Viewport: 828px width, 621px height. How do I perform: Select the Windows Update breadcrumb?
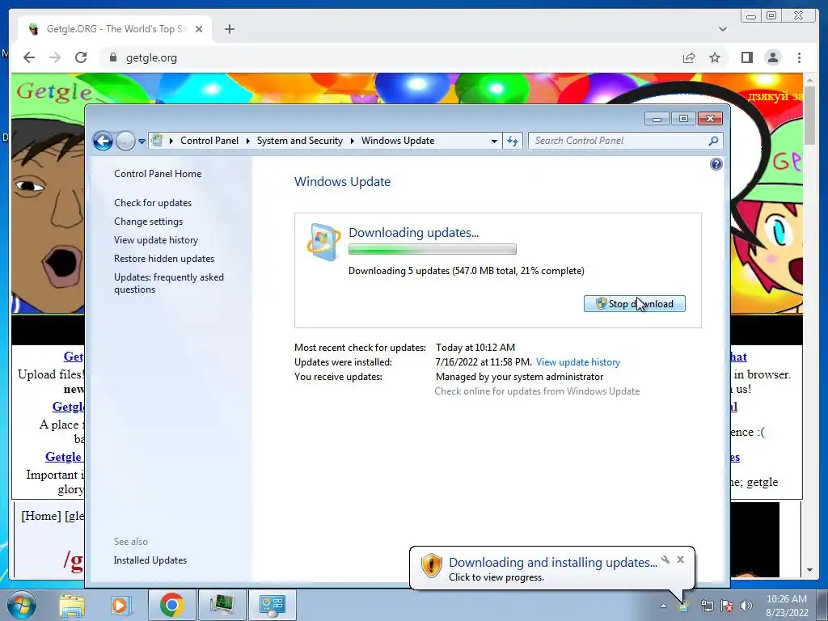(x=398, y=141)
